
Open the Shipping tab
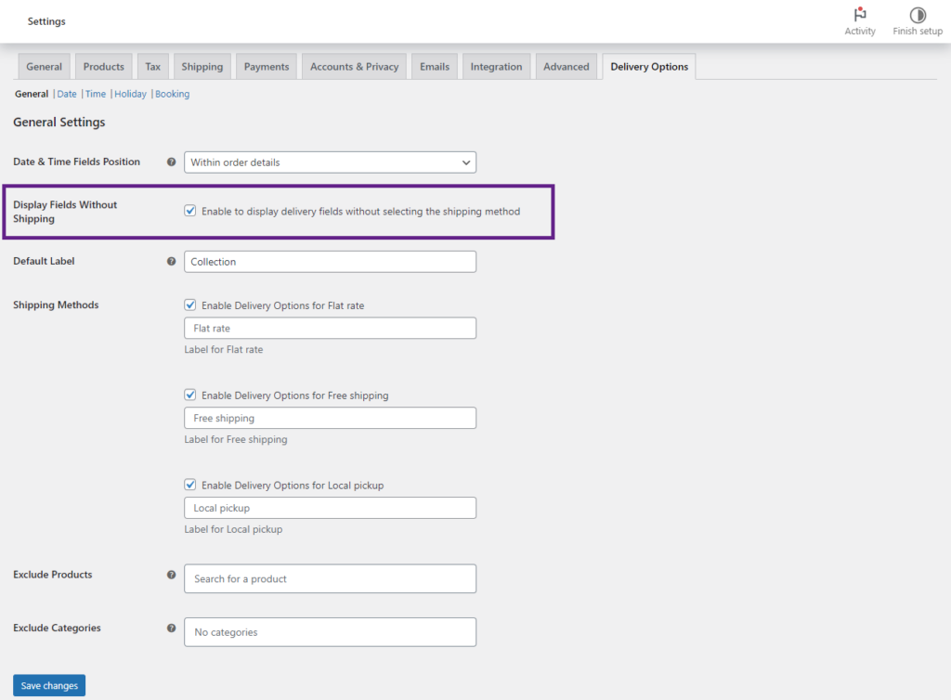tap(202, 67)
